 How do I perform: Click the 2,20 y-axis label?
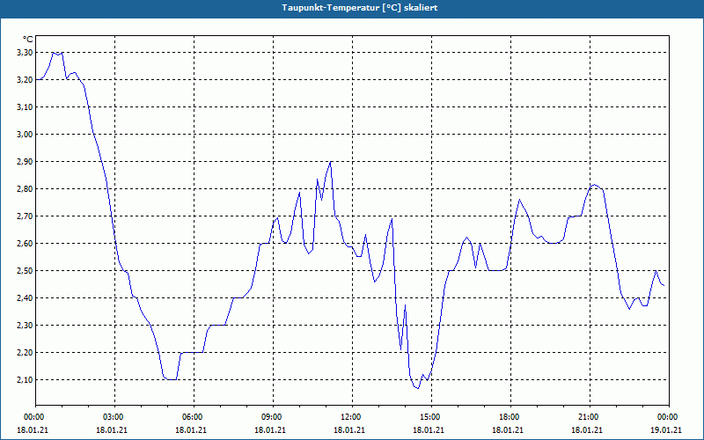pyautogui.click(x=25, y=353)
